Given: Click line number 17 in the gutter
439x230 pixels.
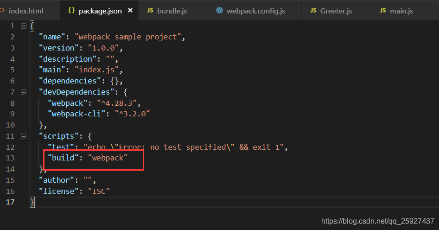Looking at the screenshot, I should click(10, 202).
